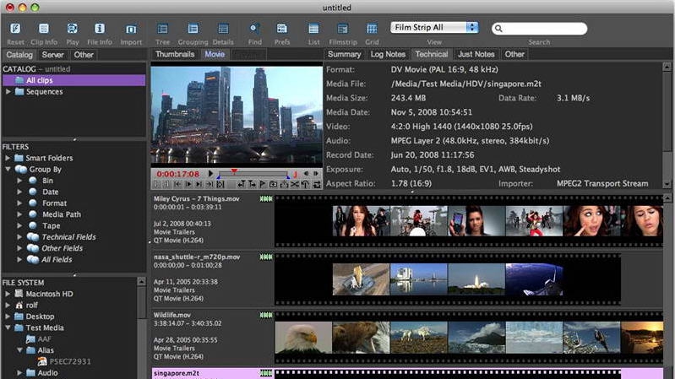The width and height of the screenshot is (675, 379).
Task: Expand the Tape group
Action: coord(19,225)
